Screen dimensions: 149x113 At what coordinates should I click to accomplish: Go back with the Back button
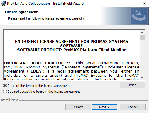point(78,107)
